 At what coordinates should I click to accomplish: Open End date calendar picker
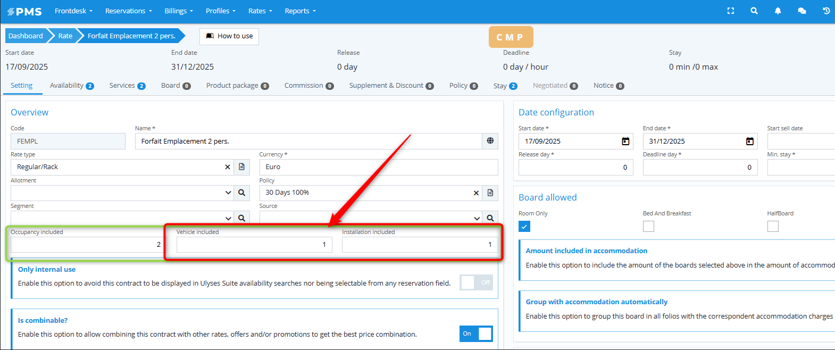(x=749, y=141)
